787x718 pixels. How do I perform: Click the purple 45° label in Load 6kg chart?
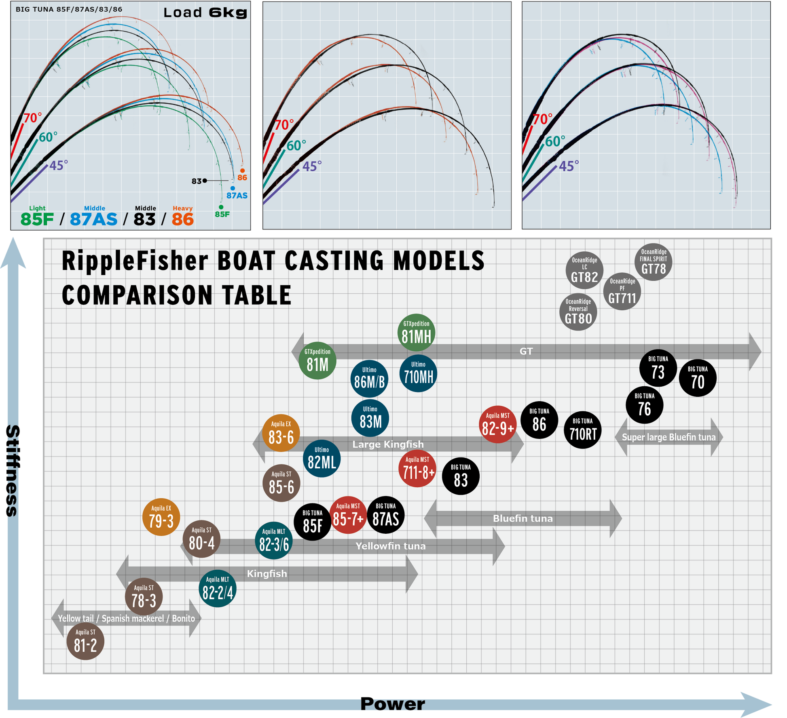click(59, 165)
